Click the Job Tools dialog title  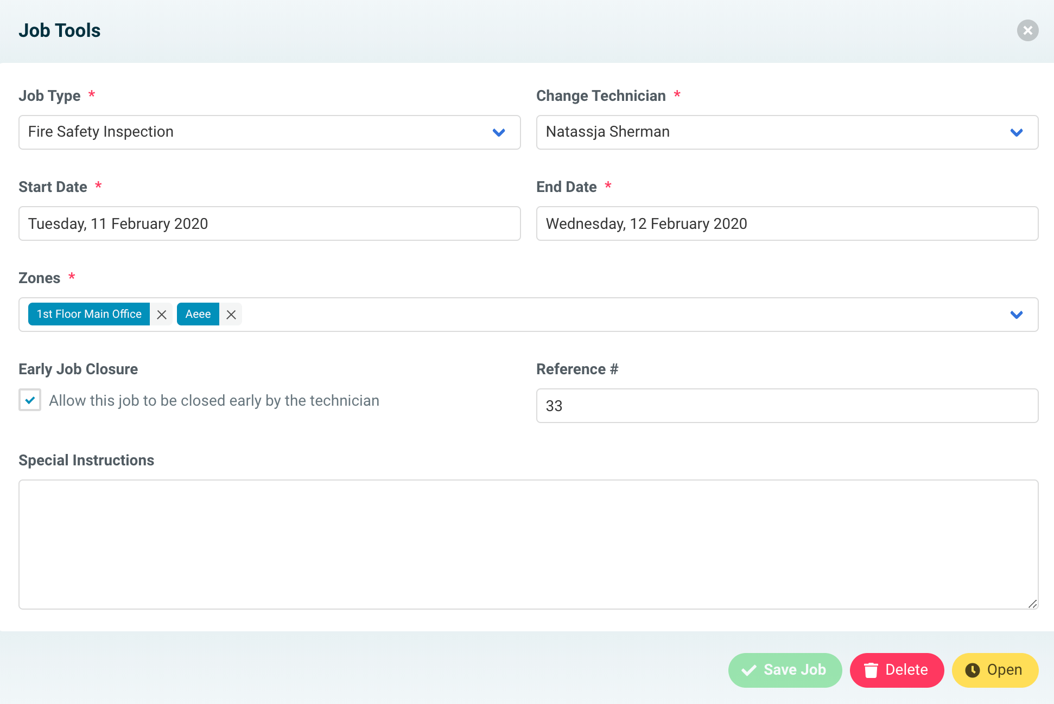[60, 30]
